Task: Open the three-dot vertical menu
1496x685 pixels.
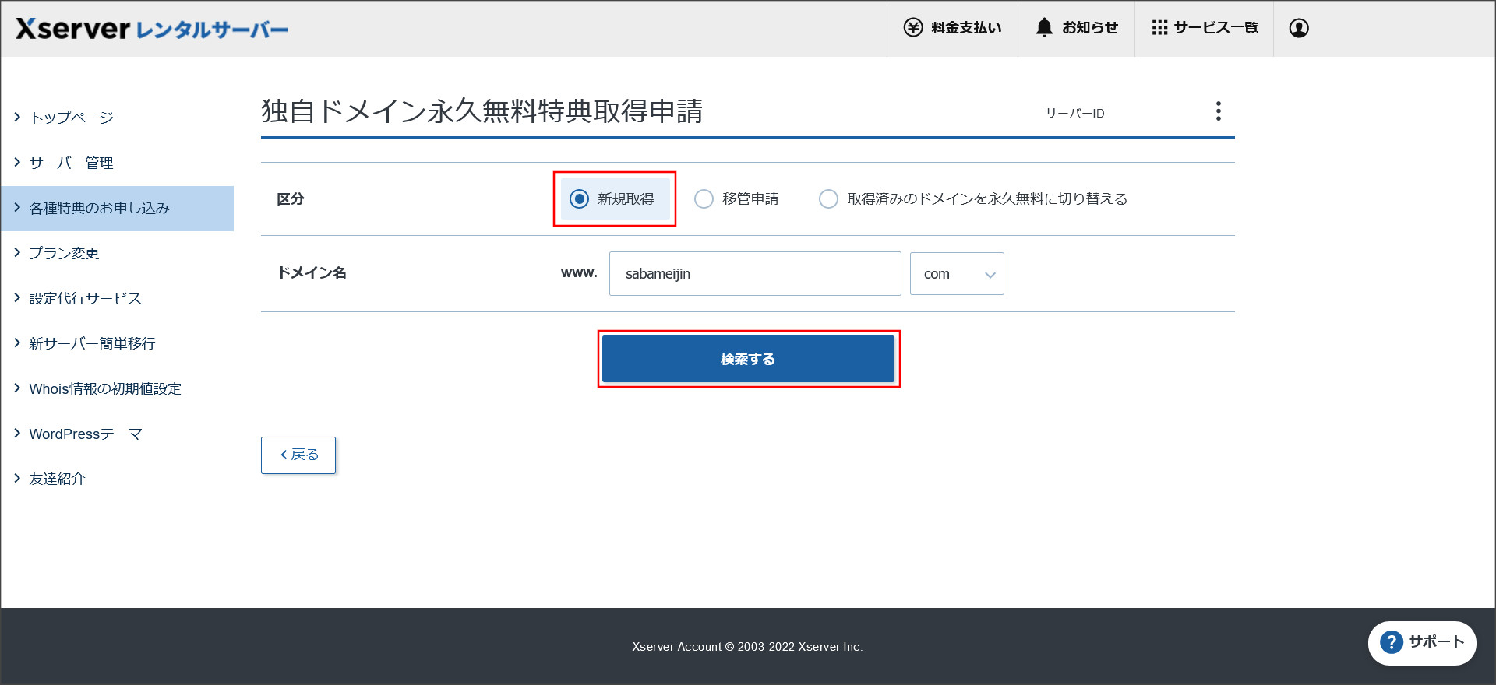Action: (1219, 111)
